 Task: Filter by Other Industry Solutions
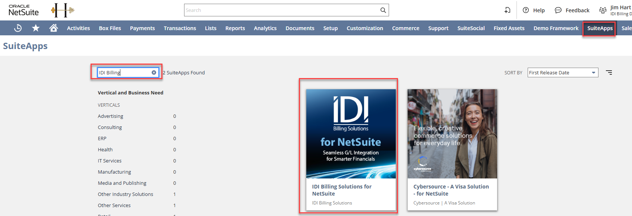tap(125, 194)
